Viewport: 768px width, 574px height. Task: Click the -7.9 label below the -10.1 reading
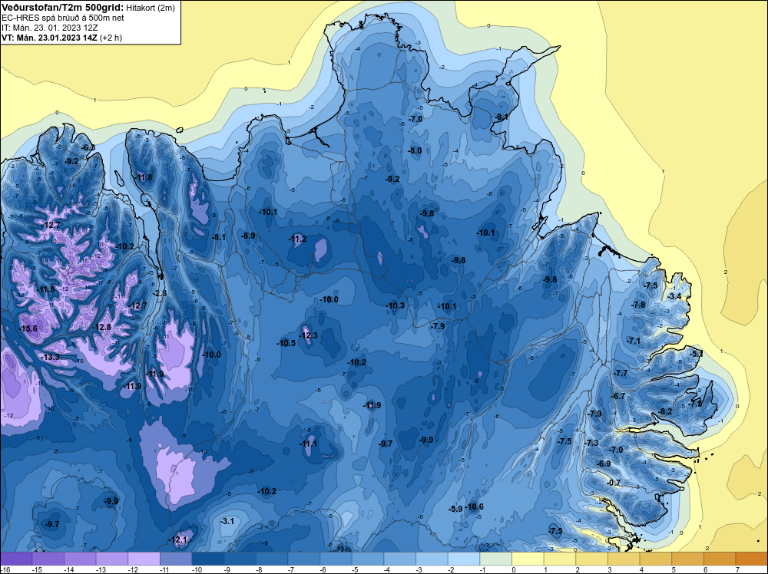[x=438, y=326]
